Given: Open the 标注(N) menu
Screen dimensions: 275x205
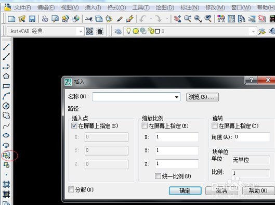Looking at the screenshot, I should [190, 8].
